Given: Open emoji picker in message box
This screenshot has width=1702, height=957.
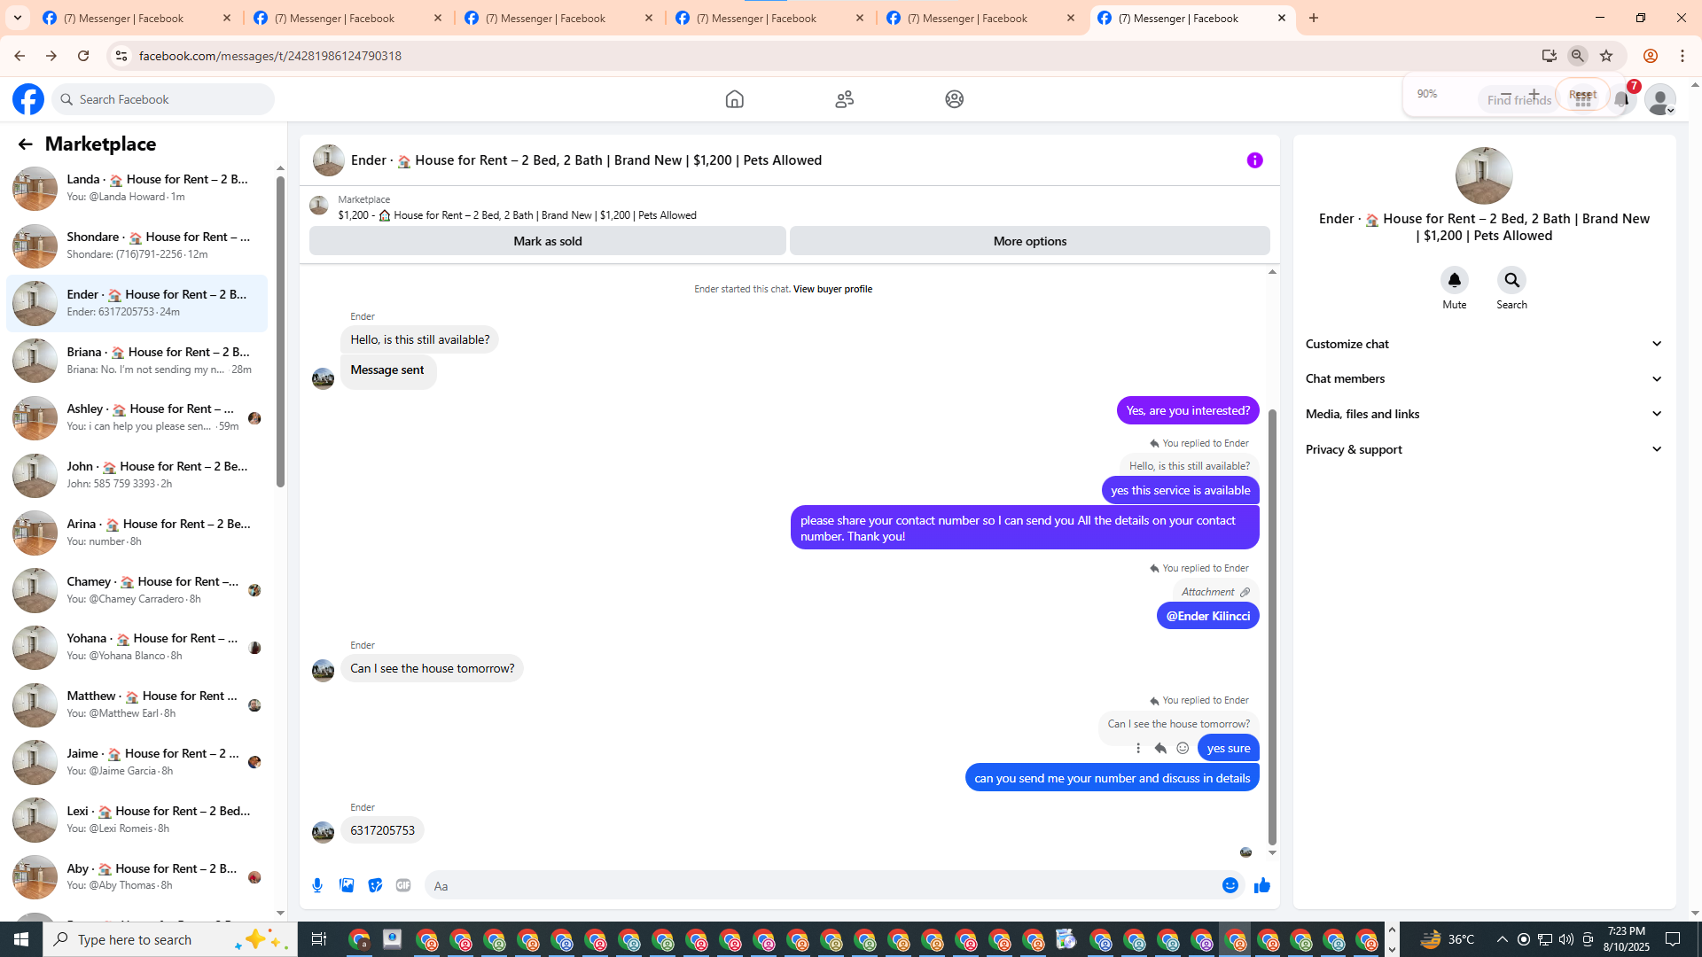Looking at the screenshot, I should [x=1230, y=885].
